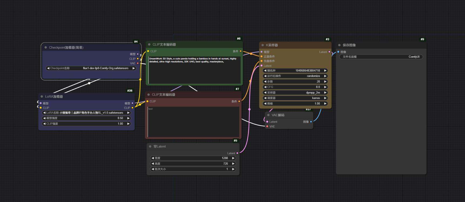Collapse the red CLIP文本编码器 node #7 title dot

(148, 95)
